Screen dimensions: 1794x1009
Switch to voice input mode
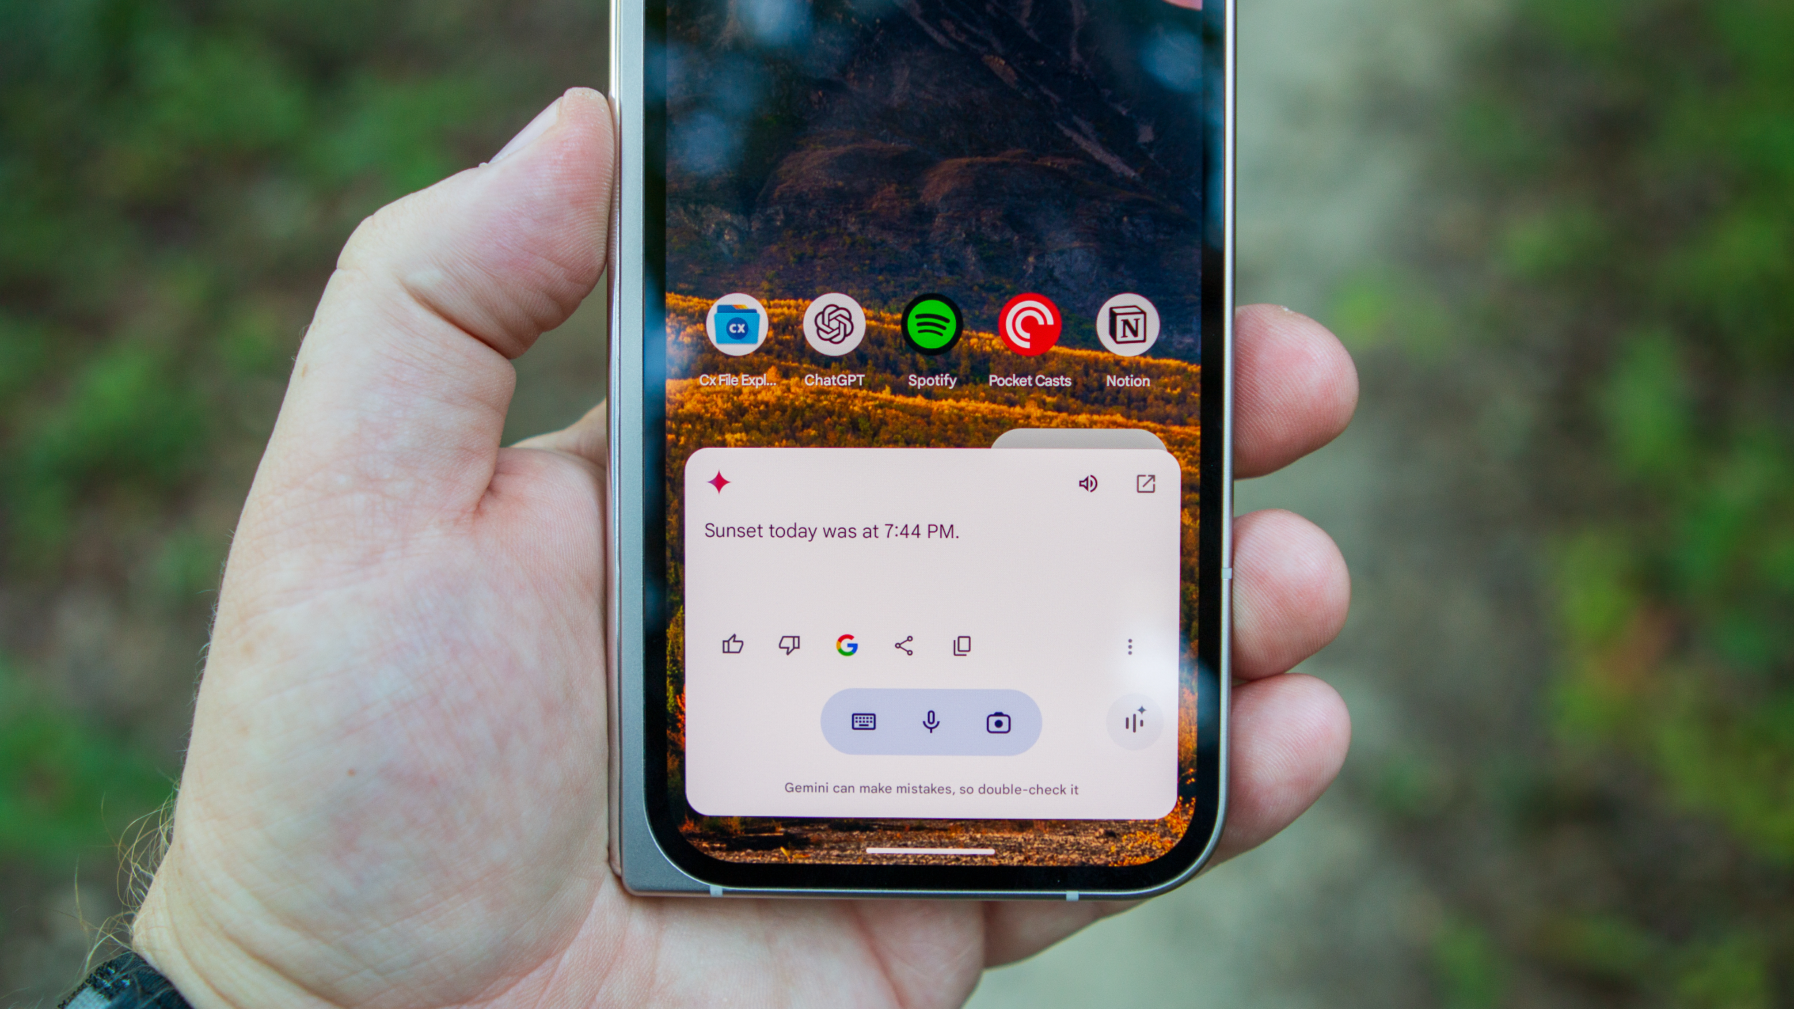(930, 723)
